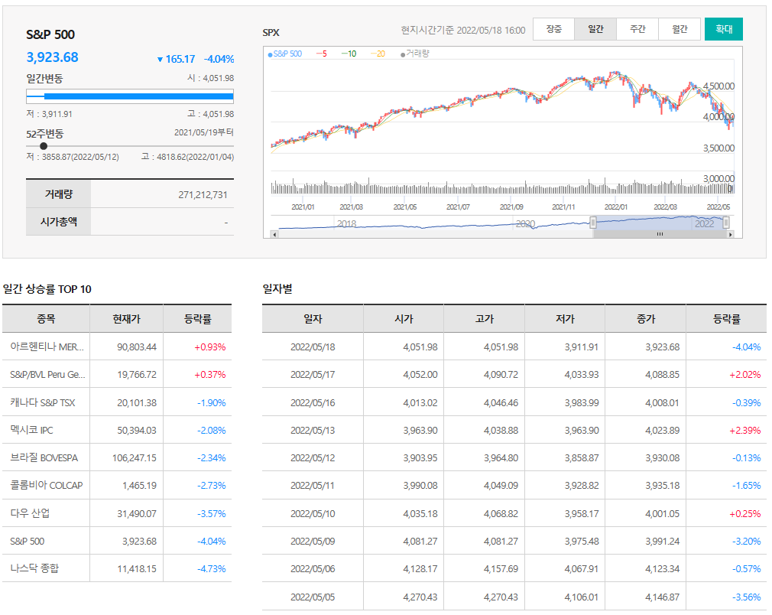Viewport: 772px width, 615px height.
Task: Switch chart to 장중 intraday tab
Action: click(553, 29)
